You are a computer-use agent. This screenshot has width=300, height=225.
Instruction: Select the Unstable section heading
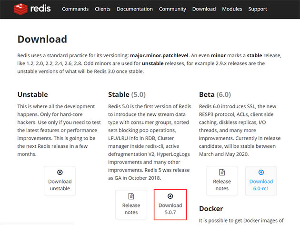32,94
